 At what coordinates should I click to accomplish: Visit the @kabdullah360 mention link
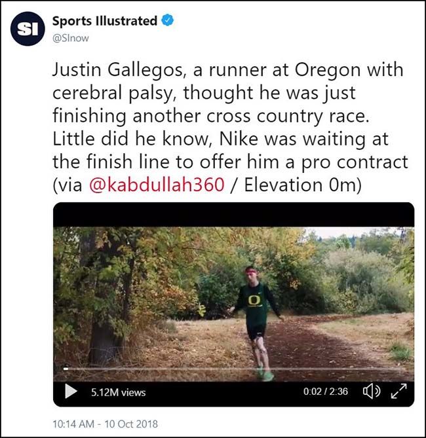156,185
